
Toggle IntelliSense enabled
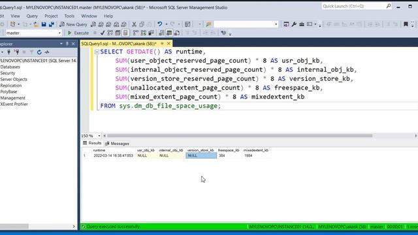[x=125, y=33]
